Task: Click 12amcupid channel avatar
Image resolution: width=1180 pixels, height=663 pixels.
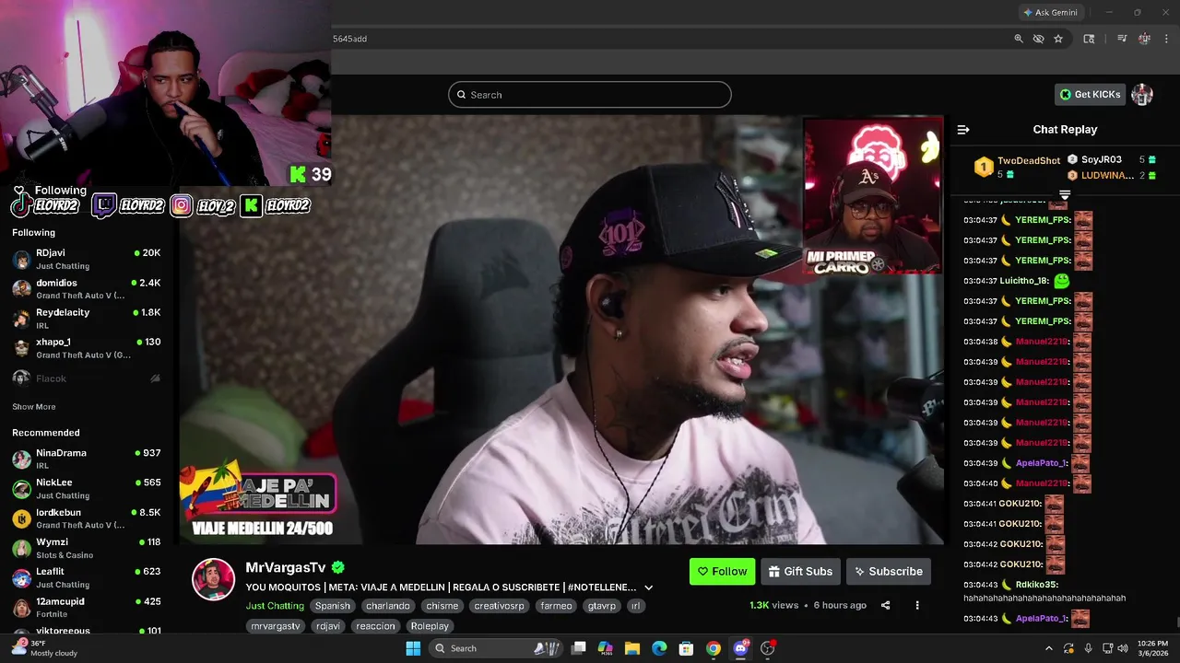Action: tap(21, 608)
